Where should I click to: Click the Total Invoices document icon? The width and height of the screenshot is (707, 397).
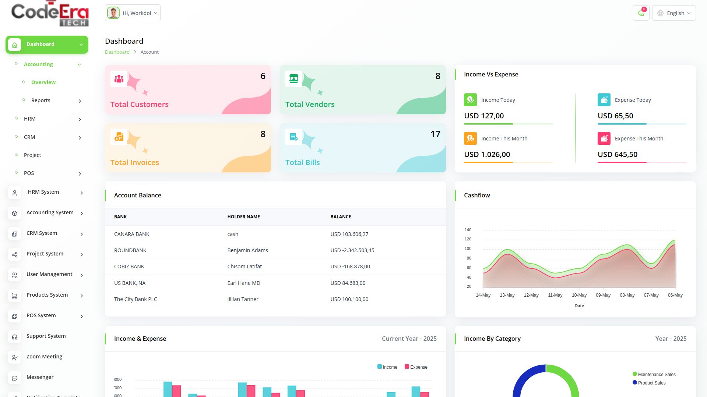119,137
